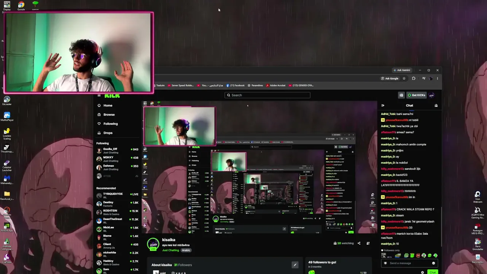
Task: Open the Adobe Acrobat bookmark
Action: click(x=276, y=86)
